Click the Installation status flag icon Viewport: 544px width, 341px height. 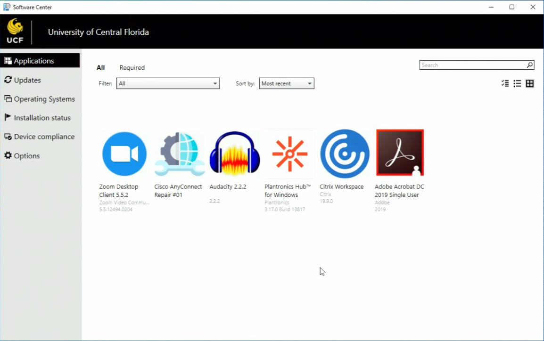pos(8,117)
